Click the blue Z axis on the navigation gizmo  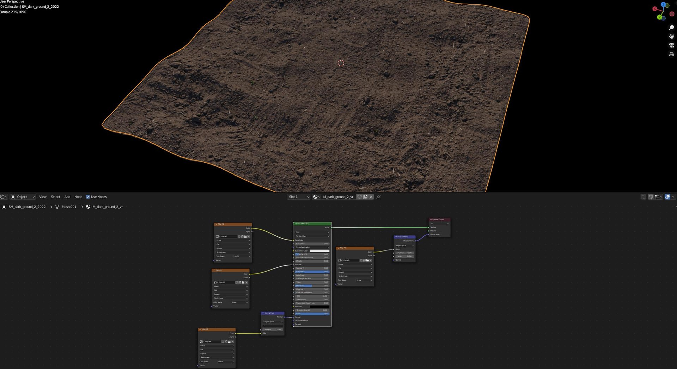click(x=663, y=5)
